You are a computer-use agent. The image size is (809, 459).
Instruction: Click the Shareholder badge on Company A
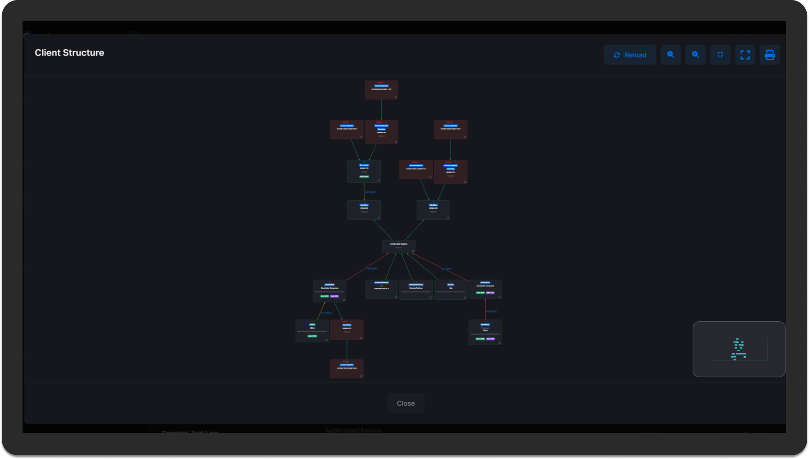(x=329, y=284)
